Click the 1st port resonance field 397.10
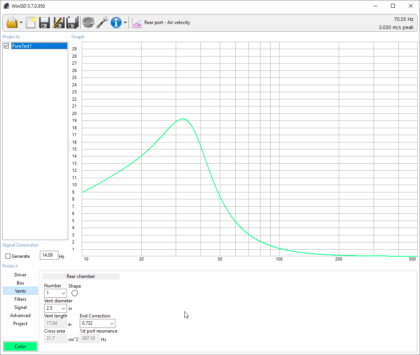The height and width of the screenshot is (355, 420). point(89,338)
